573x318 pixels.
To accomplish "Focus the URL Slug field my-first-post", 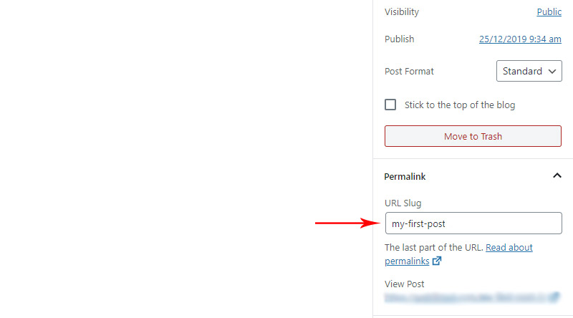I will (x=473, y=223).
